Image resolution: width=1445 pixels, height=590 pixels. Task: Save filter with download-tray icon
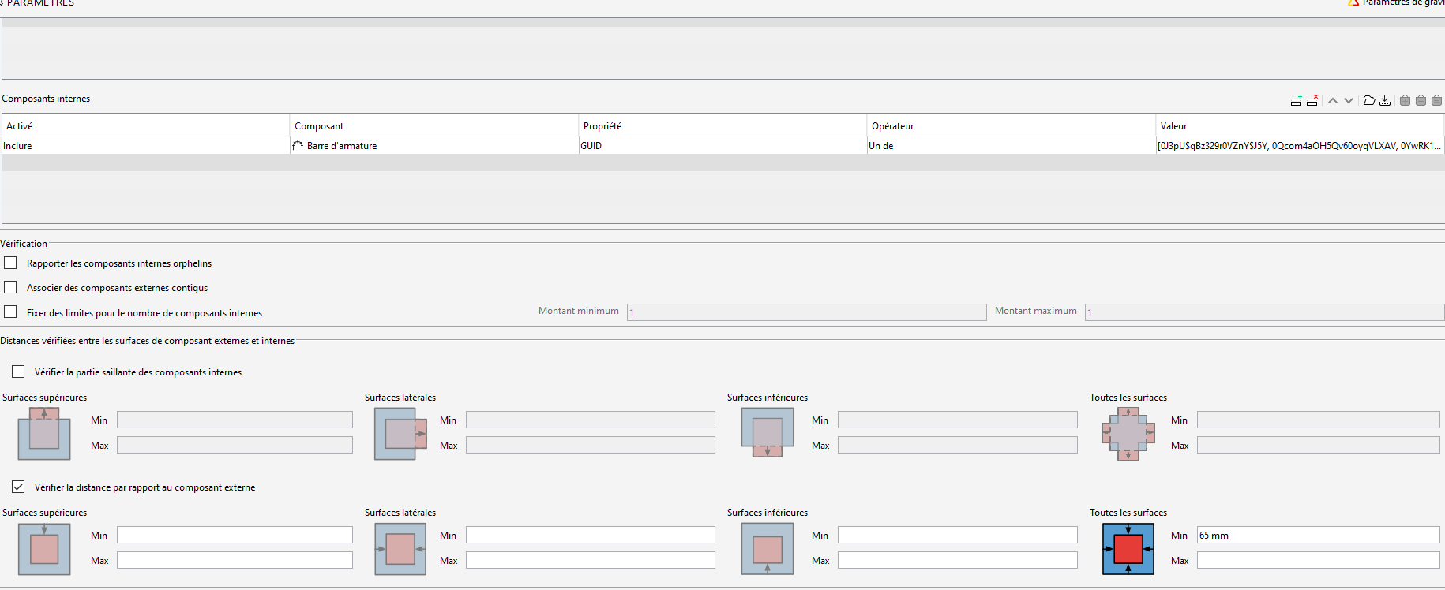click(1385, 100)
